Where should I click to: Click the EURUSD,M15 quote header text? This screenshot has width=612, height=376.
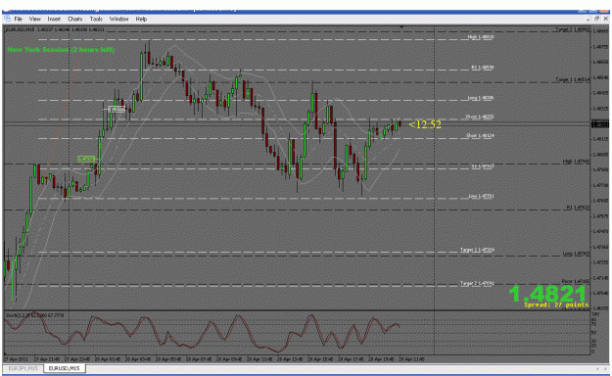pos(55,29)
